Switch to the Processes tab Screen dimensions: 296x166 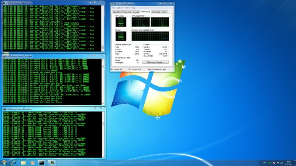pyautogui.click(x=127, y=12)
